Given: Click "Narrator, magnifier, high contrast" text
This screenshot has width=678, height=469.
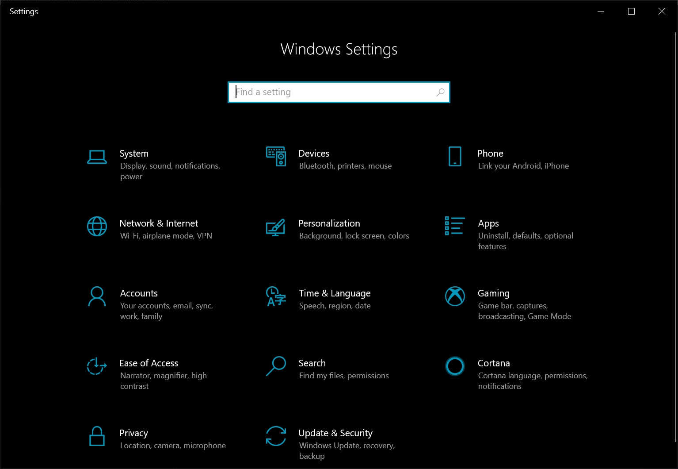Looking at the screenshot, I should 164,381.
